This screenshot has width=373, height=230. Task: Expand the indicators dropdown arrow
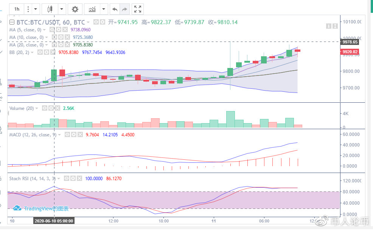(x=104, y=9)
